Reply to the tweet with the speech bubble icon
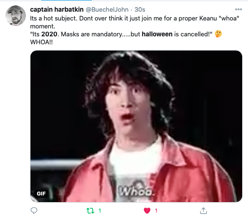Viewport: 248px width, 218px height. click(x=34, y=210)
